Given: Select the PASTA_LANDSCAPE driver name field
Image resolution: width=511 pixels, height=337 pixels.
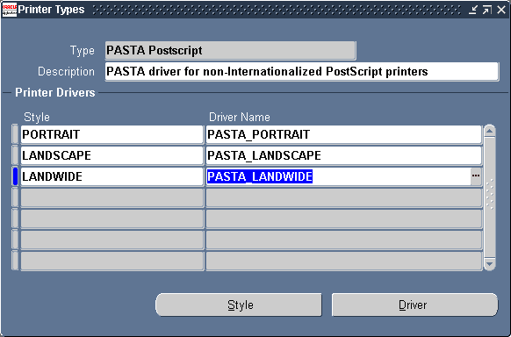Looking at the screenshot, I should click(344, 155).
